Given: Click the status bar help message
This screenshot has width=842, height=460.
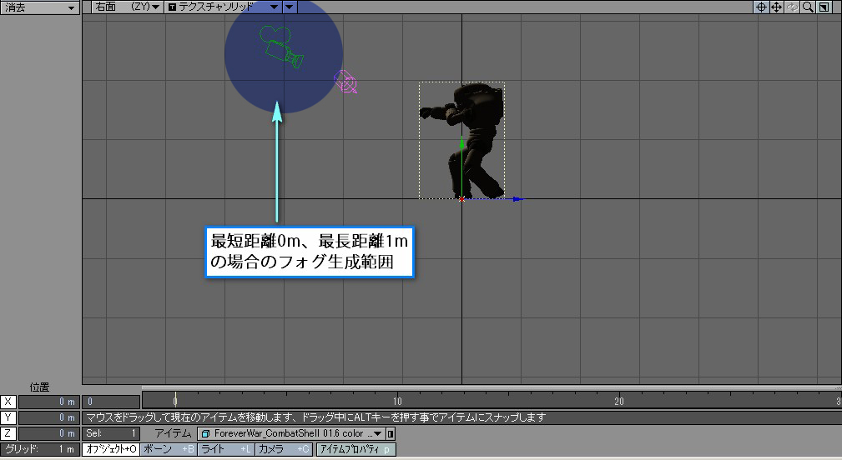Looking at the screenshot, I should [x=315, y=417].
